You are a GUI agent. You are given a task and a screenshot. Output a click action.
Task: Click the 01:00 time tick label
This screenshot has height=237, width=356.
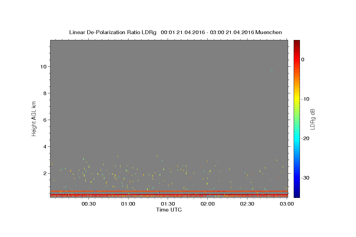tap(128, 204)
